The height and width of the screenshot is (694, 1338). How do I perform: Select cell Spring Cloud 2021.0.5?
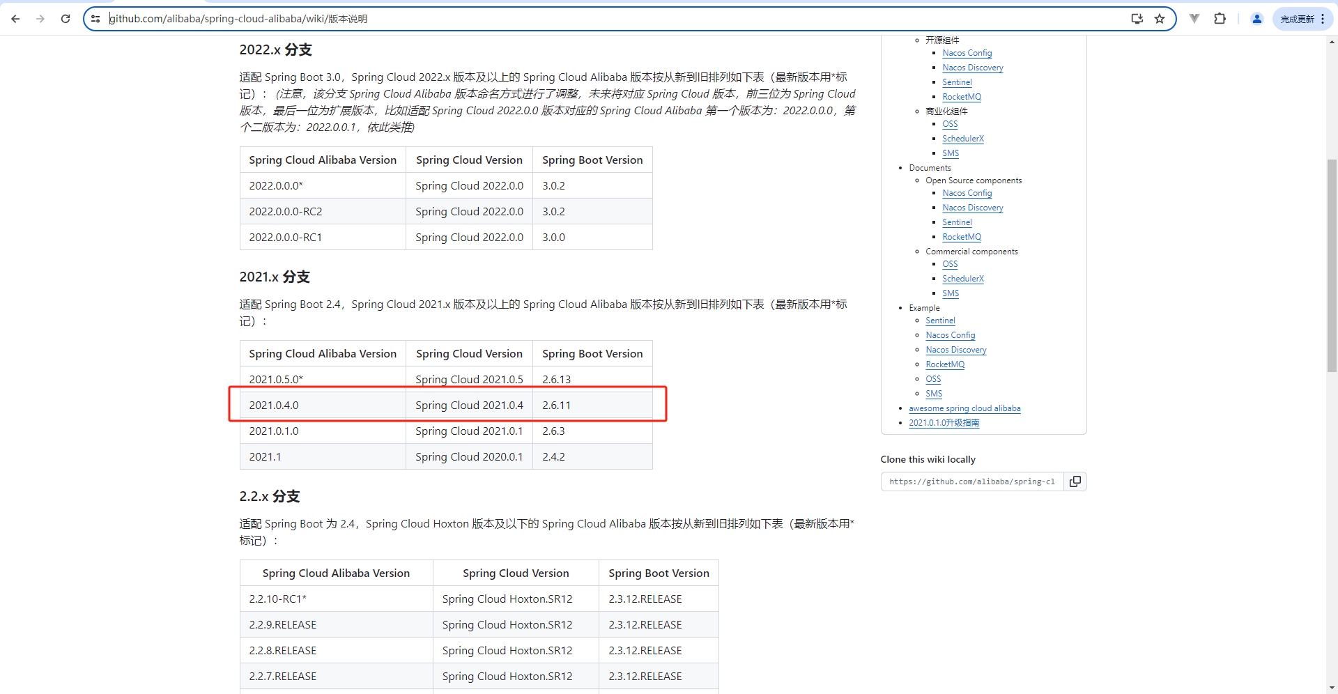[x=469, y=380]
